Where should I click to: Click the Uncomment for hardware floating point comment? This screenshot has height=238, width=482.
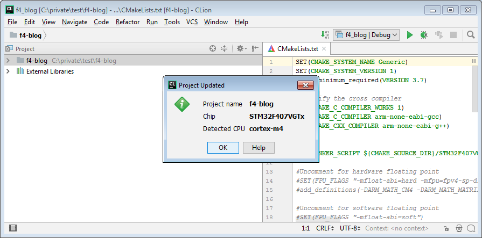click(368, 171)
